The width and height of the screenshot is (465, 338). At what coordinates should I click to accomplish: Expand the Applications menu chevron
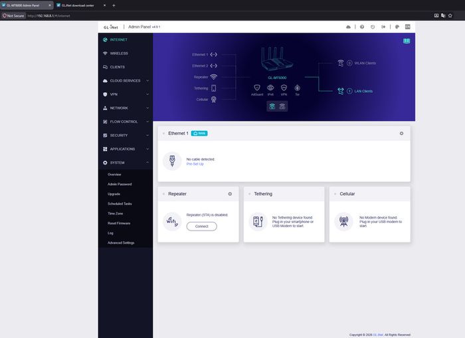(147, 149)
